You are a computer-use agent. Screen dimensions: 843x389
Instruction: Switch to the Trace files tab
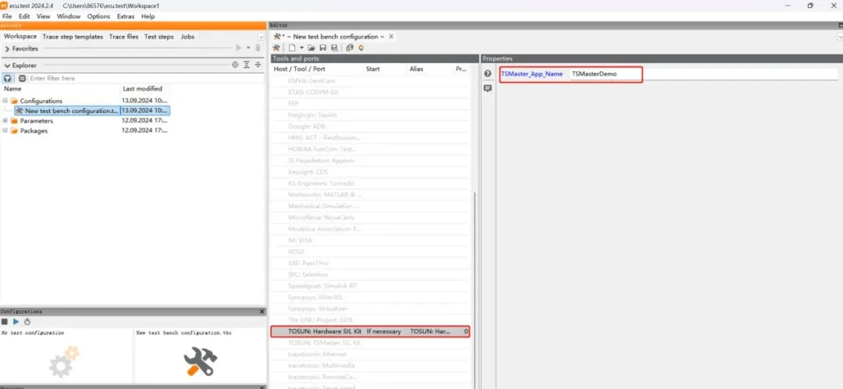click(x=123, y=37)
